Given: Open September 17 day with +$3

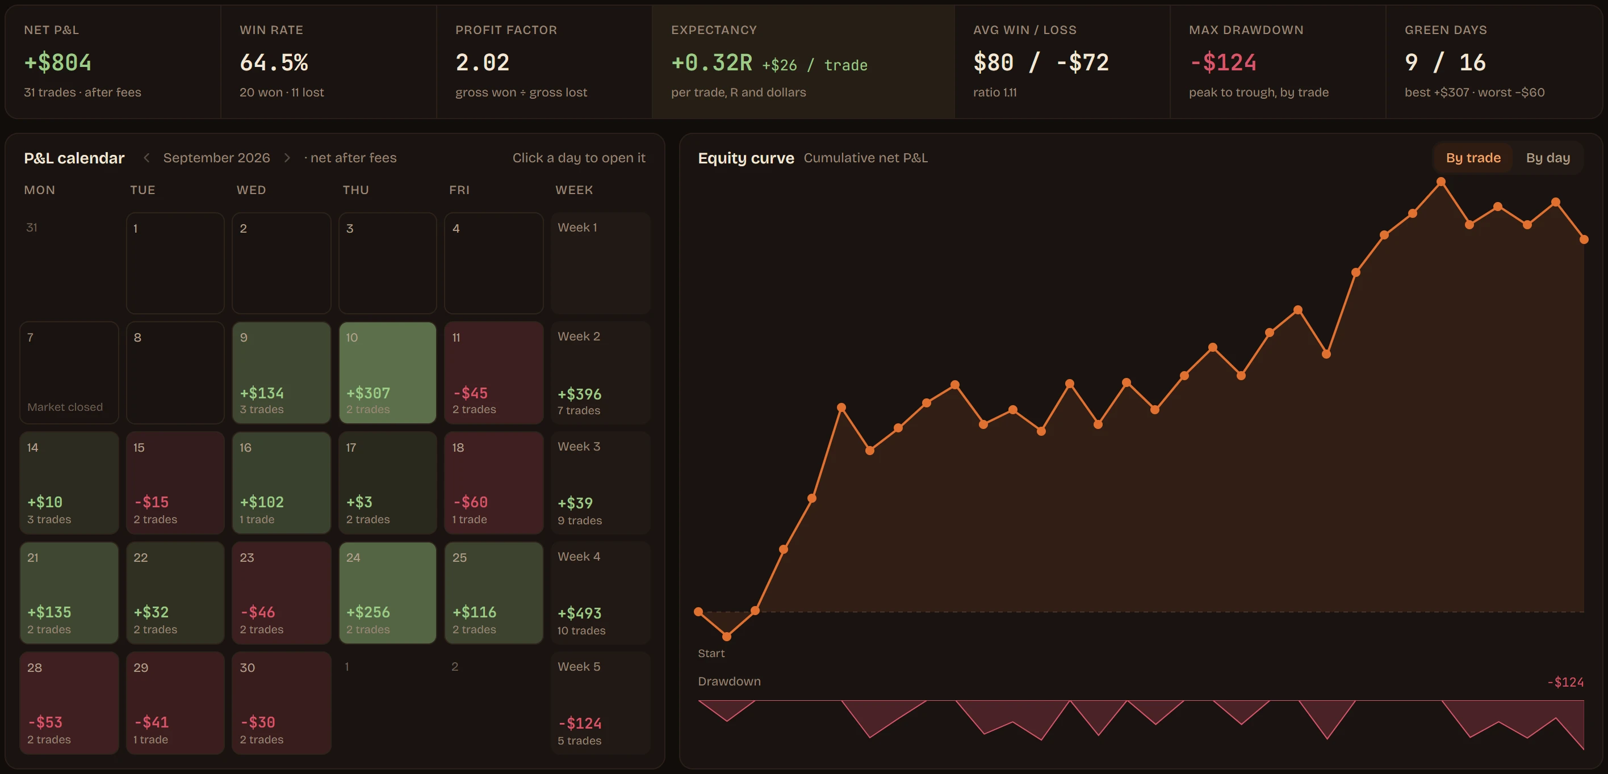Looking at the screenshot, I should (x=388, y=483).
